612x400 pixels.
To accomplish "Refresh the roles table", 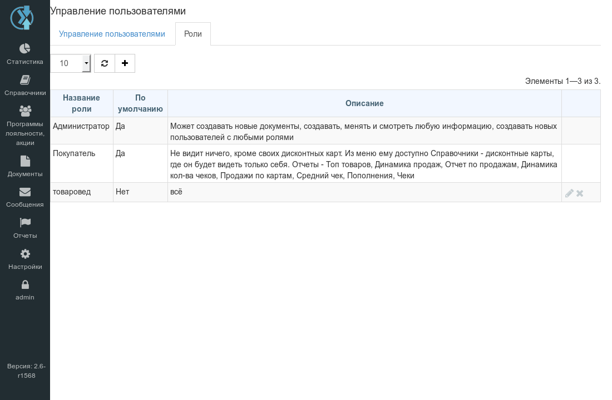I will click(105, 63).
